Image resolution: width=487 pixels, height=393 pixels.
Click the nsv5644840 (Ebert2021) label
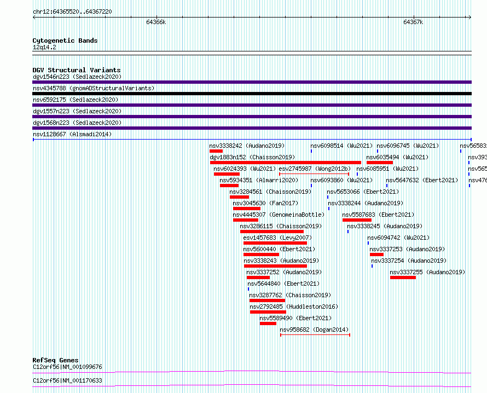pyautogui.click(x=283, y=284)
